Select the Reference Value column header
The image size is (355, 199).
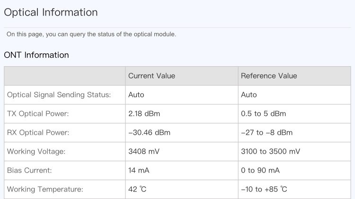click(269, 76)
